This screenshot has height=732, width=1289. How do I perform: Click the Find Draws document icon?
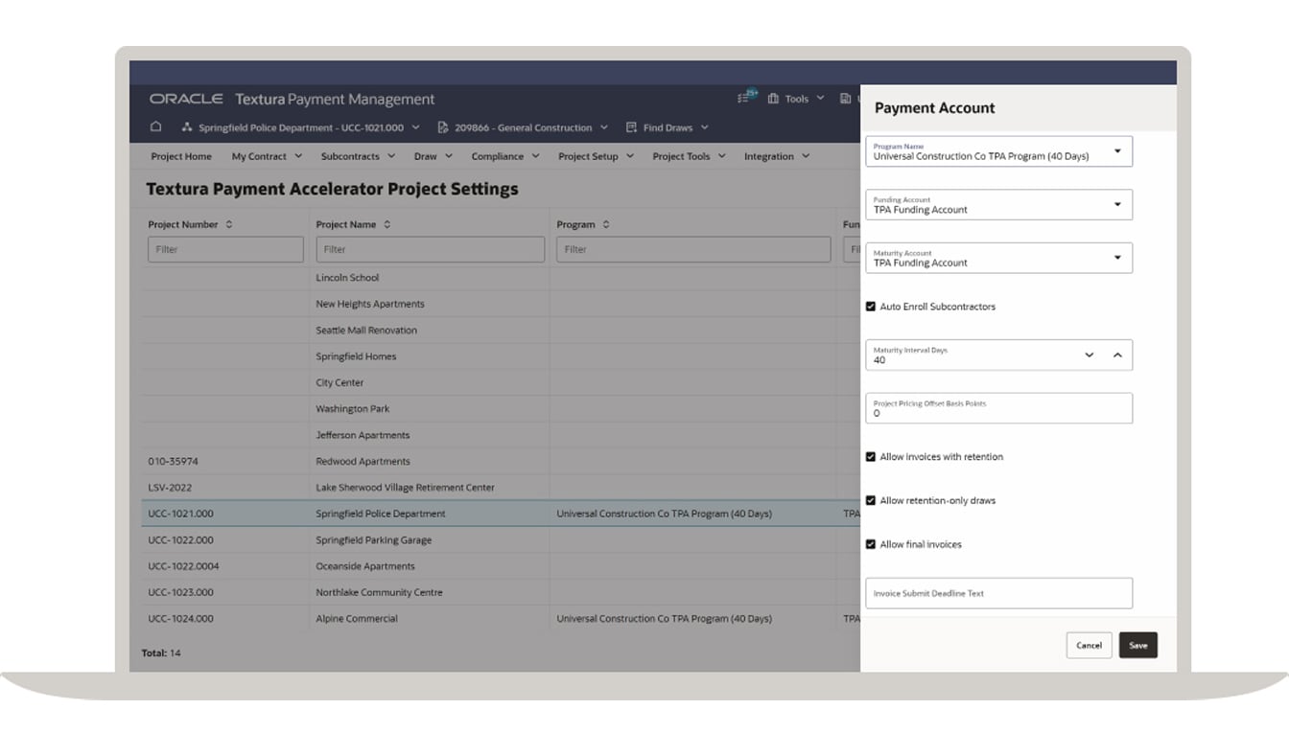tap(630, 126)
